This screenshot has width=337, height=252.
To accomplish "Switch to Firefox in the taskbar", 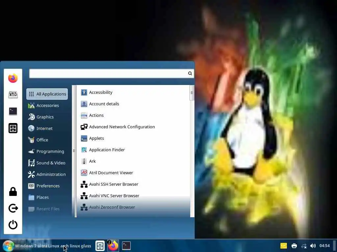I will (113, 245).
